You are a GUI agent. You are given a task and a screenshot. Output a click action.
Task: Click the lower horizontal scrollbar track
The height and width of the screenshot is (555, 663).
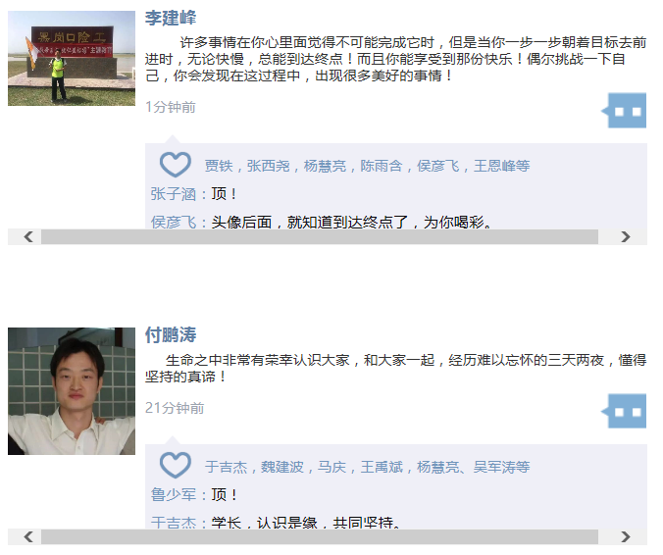pos(320,536)
